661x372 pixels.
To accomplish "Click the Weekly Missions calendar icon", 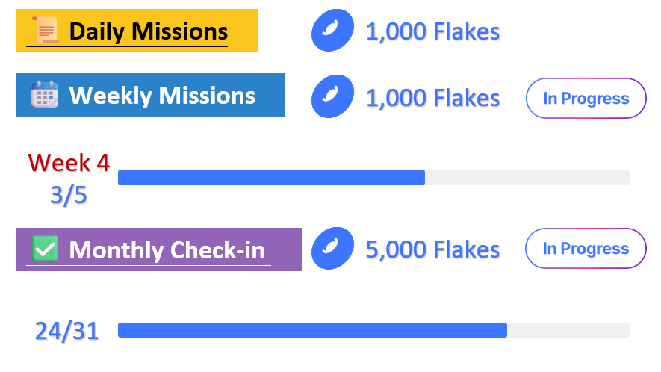I will click(44, 96).
